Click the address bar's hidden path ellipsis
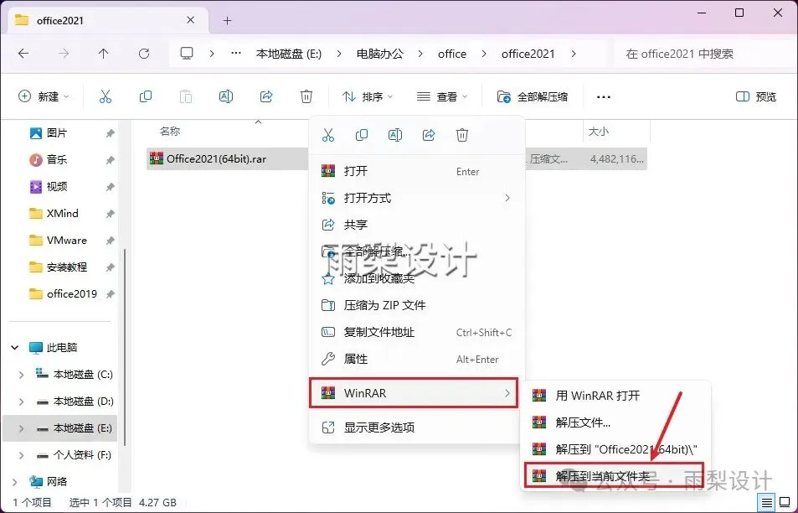Image resolution: width=798 pixels, height=513 pixels. click(235, 54)
